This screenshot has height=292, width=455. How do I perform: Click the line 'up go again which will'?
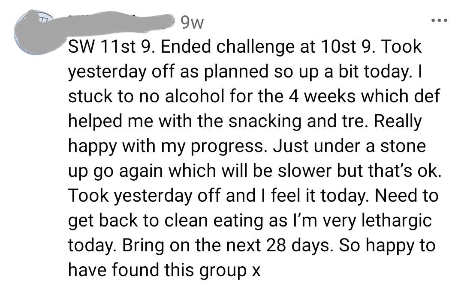254,171
